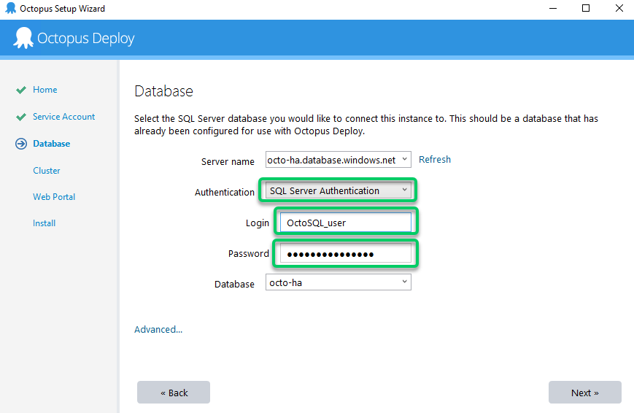634x413 pixels.
Task: Click the arrow icon beside Database step
Action: [21, 144]
